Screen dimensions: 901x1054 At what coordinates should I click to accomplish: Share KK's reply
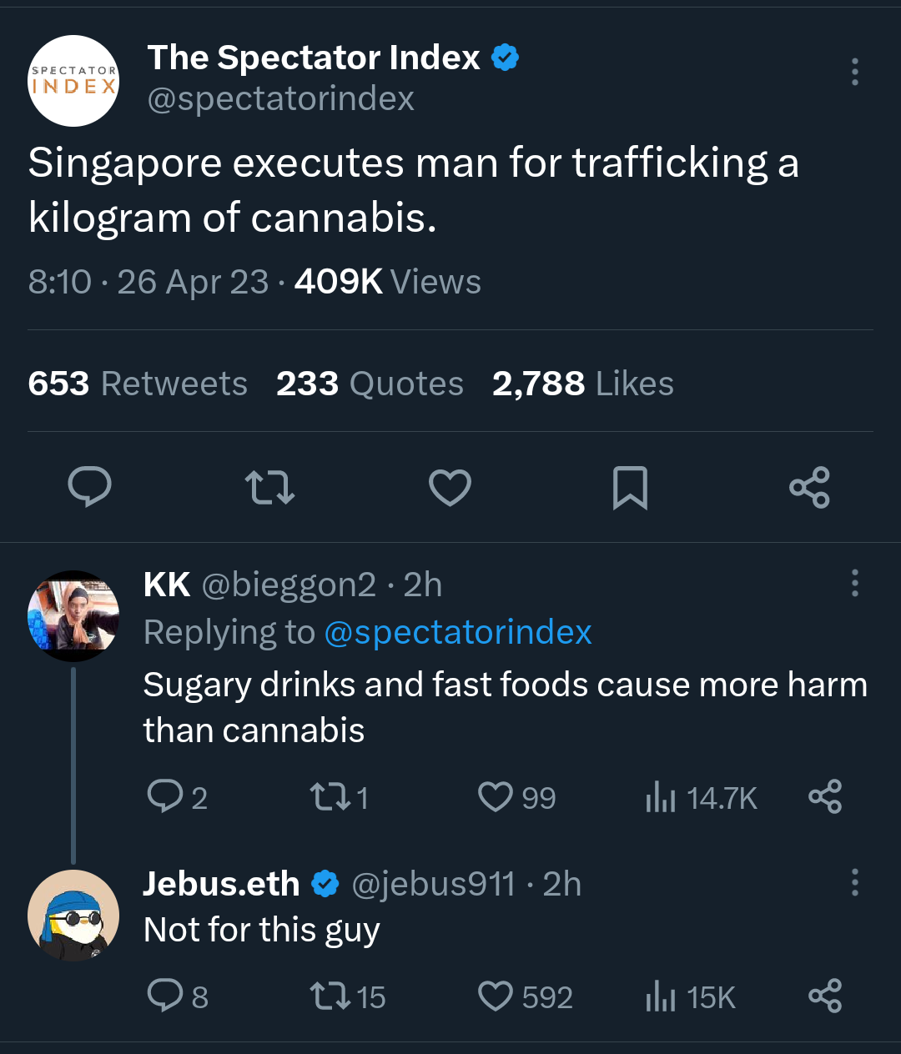(x=825, y=797)
